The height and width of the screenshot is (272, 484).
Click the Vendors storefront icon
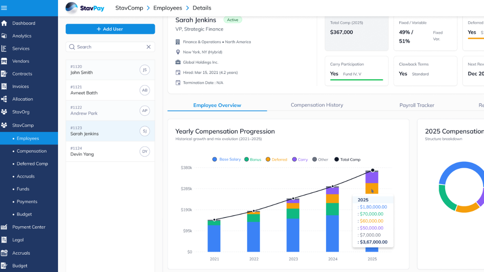pyautogui.click(x=4, y=61)
